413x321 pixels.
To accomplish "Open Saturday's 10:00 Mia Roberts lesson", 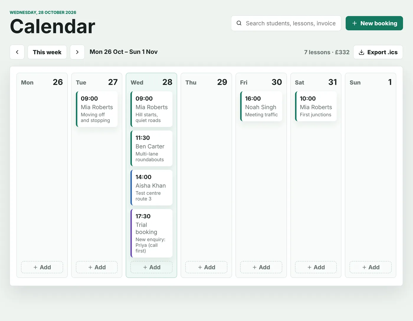I will [316, 106].
